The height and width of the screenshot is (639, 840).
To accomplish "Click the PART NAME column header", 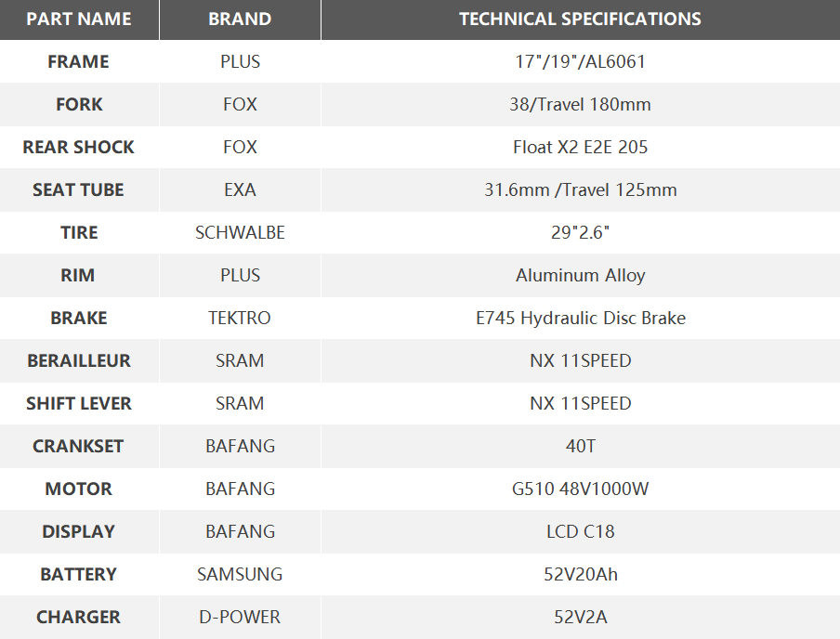I will [79, 20].
